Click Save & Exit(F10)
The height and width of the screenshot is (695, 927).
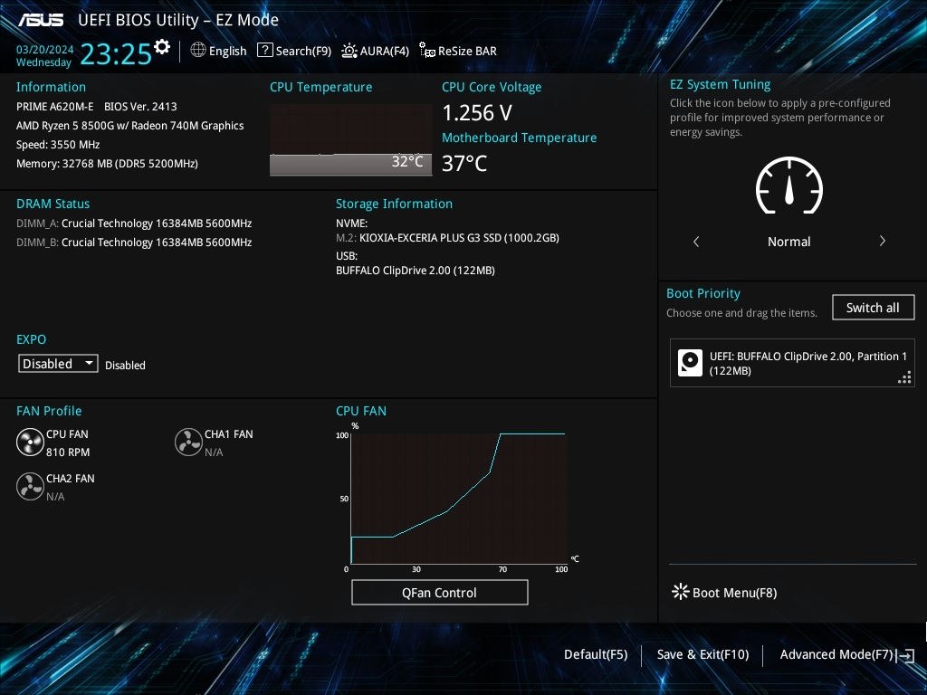(702, 654)
